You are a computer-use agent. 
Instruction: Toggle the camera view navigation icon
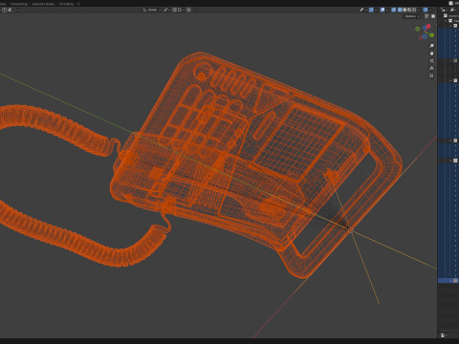click(431, 60)
